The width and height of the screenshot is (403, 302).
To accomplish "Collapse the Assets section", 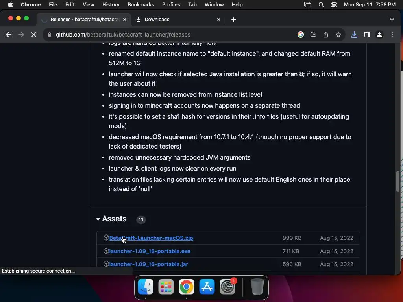I will tap(98, 219).
